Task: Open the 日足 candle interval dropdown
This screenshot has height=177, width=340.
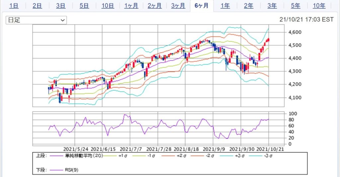Action: [x=36, y=20]
